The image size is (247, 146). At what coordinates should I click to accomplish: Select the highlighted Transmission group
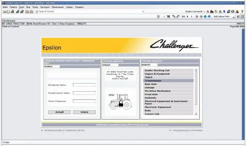(168, 81)
